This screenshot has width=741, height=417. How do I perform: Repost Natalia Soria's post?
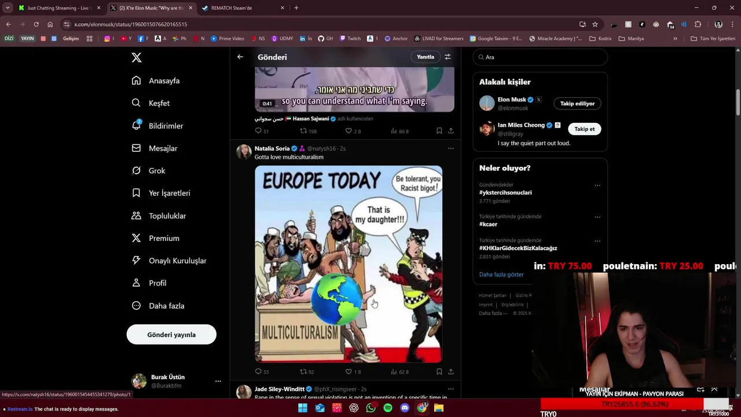306,372
